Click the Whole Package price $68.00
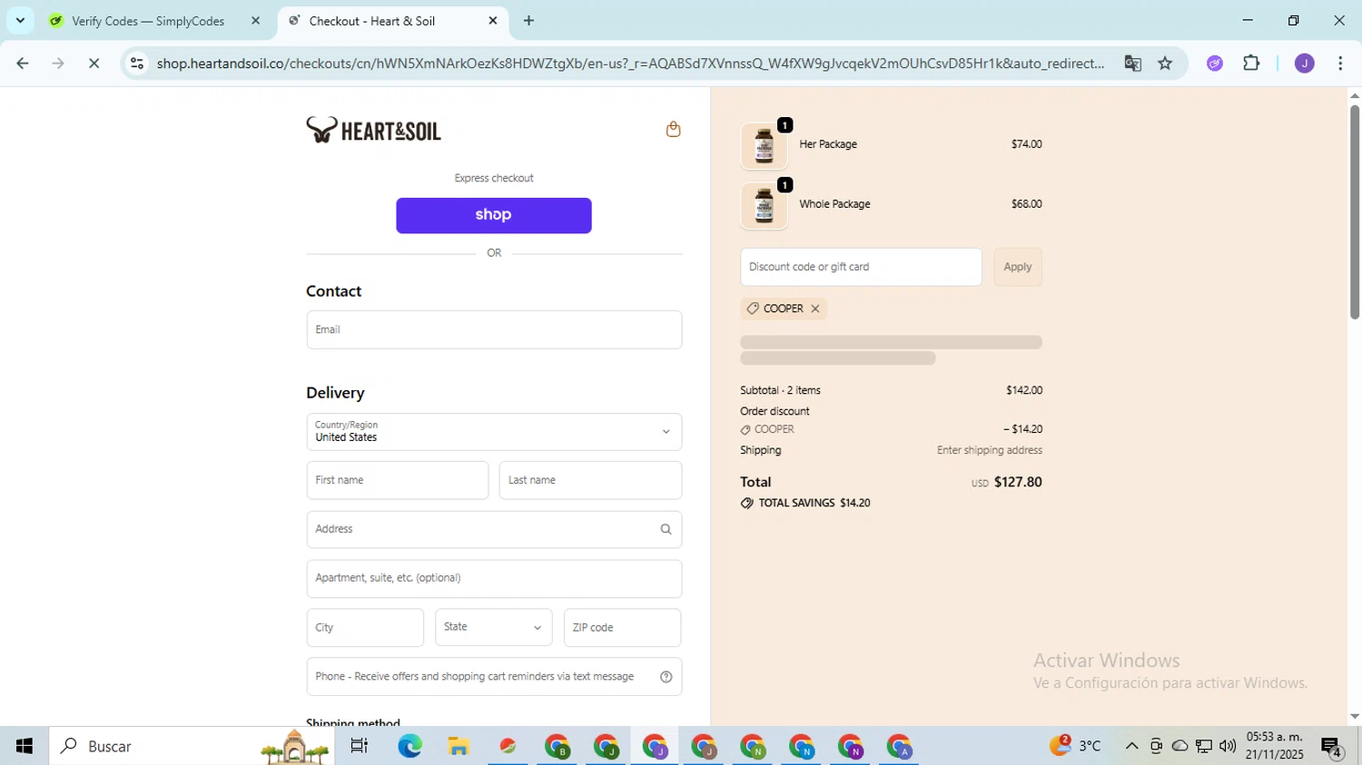1362x765 pixels. 1026,204
